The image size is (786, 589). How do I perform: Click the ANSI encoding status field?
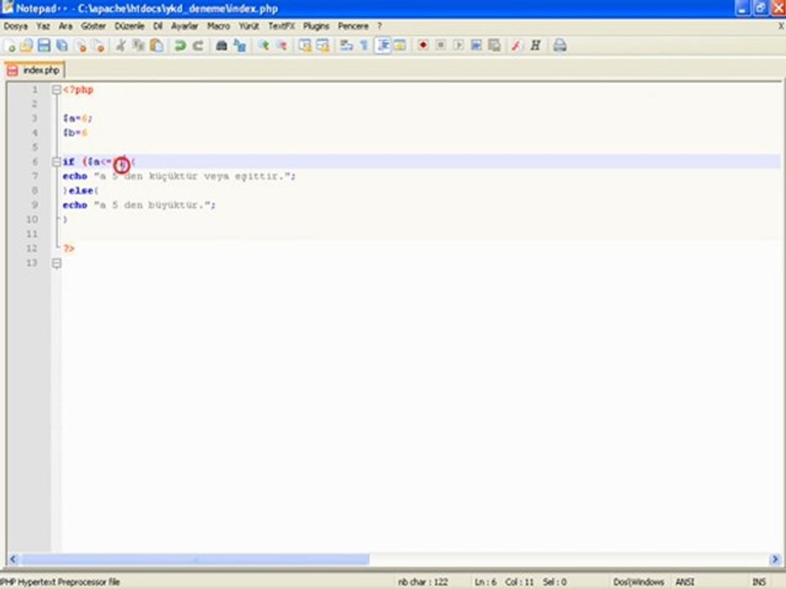684,582
